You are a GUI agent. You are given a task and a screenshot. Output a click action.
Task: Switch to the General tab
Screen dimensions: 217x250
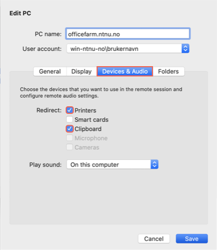click(50, 72)
